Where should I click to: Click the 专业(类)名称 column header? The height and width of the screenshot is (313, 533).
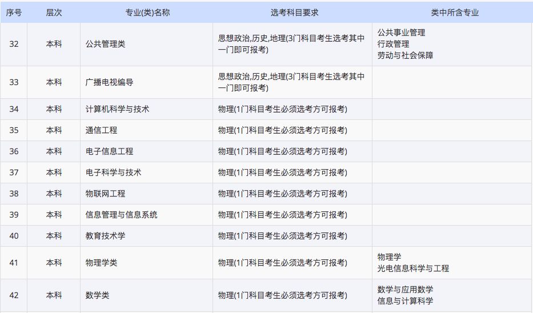coord(147,13)
